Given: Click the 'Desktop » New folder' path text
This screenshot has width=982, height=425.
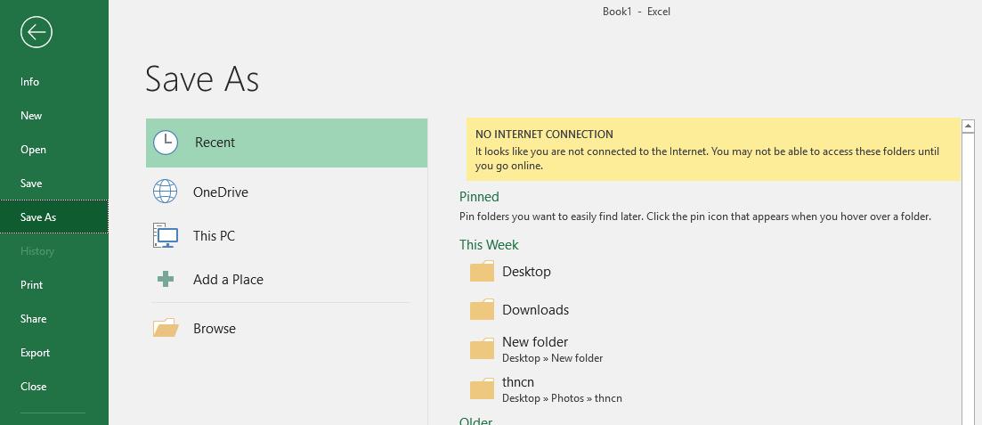Looking at the screenshot, I should click(552, 358).
